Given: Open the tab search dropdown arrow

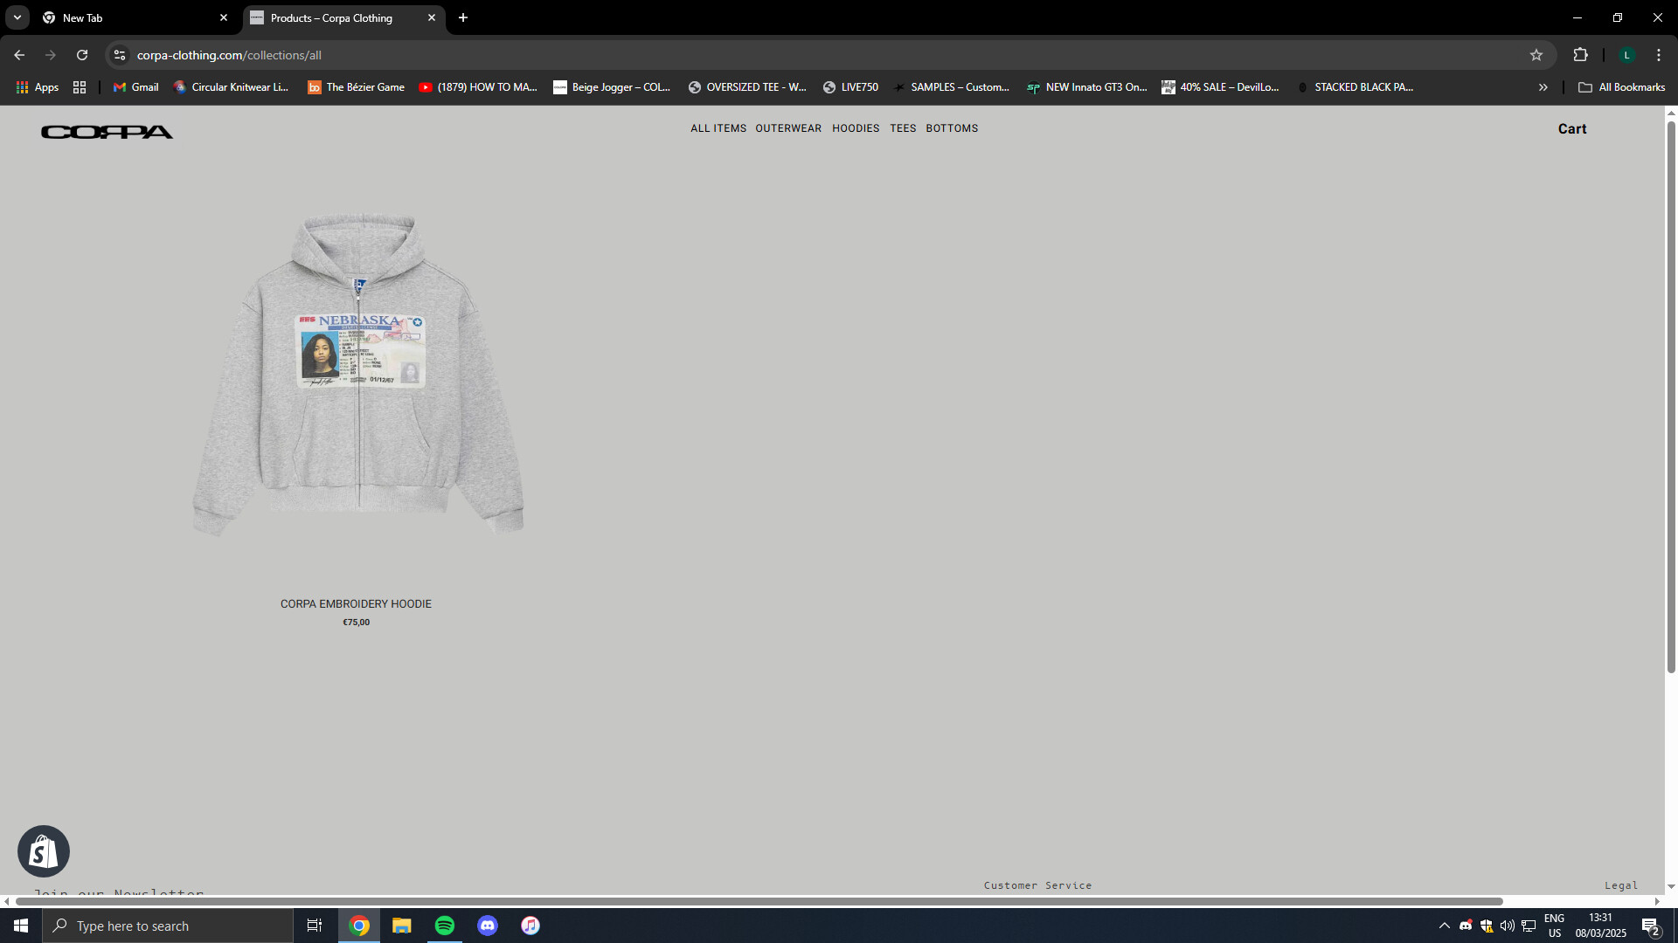Looking at the screenshot, I should click(x=17, y=17).
